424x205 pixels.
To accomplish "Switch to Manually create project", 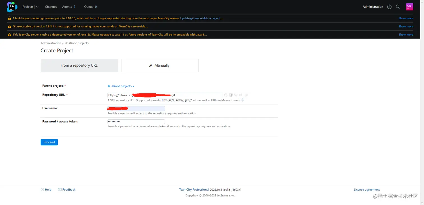I will pyautogui.click(x=160, y=65).
